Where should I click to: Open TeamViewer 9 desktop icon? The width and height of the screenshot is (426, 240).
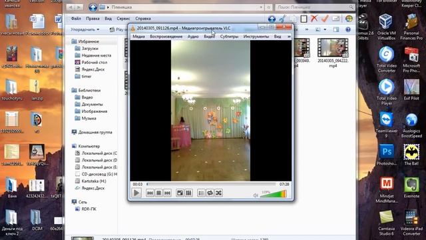[x=386, y=125]
